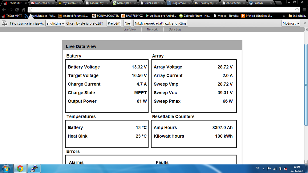Open the Android Forums bookmark

click(x=73, y=16)
